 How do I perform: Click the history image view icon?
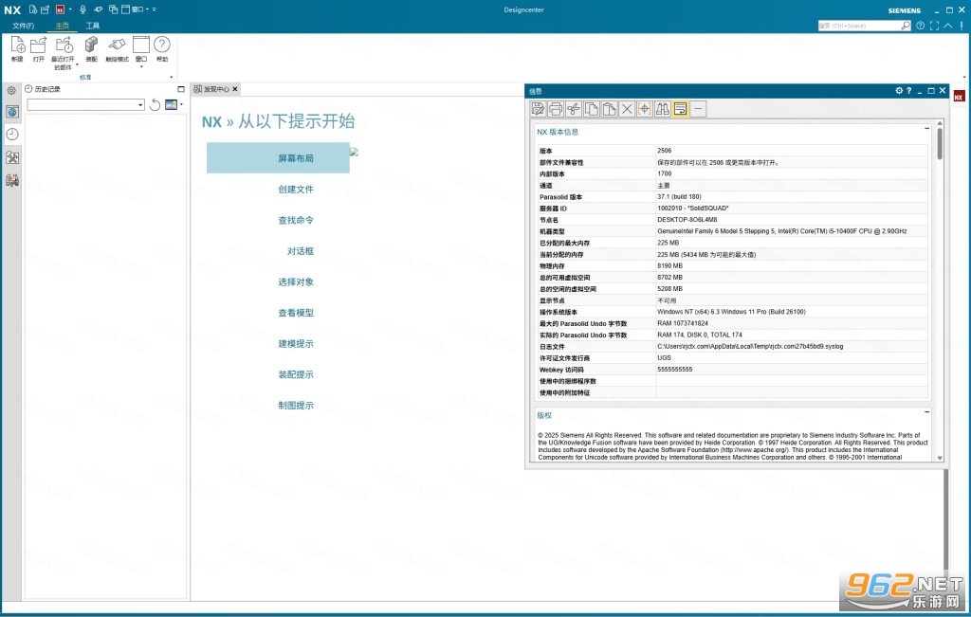(x=171, y=104)
